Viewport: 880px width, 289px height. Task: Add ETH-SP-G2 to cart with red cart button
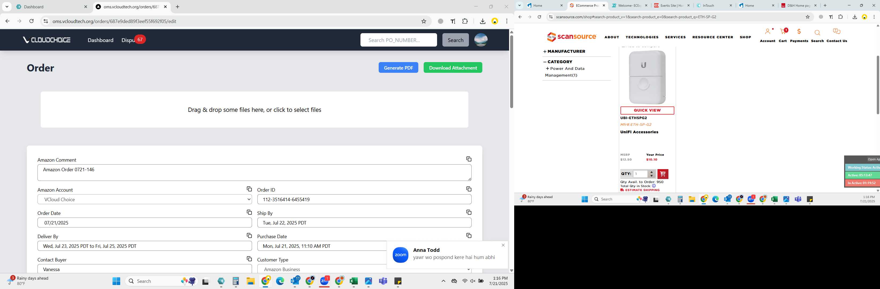[663, 174]
